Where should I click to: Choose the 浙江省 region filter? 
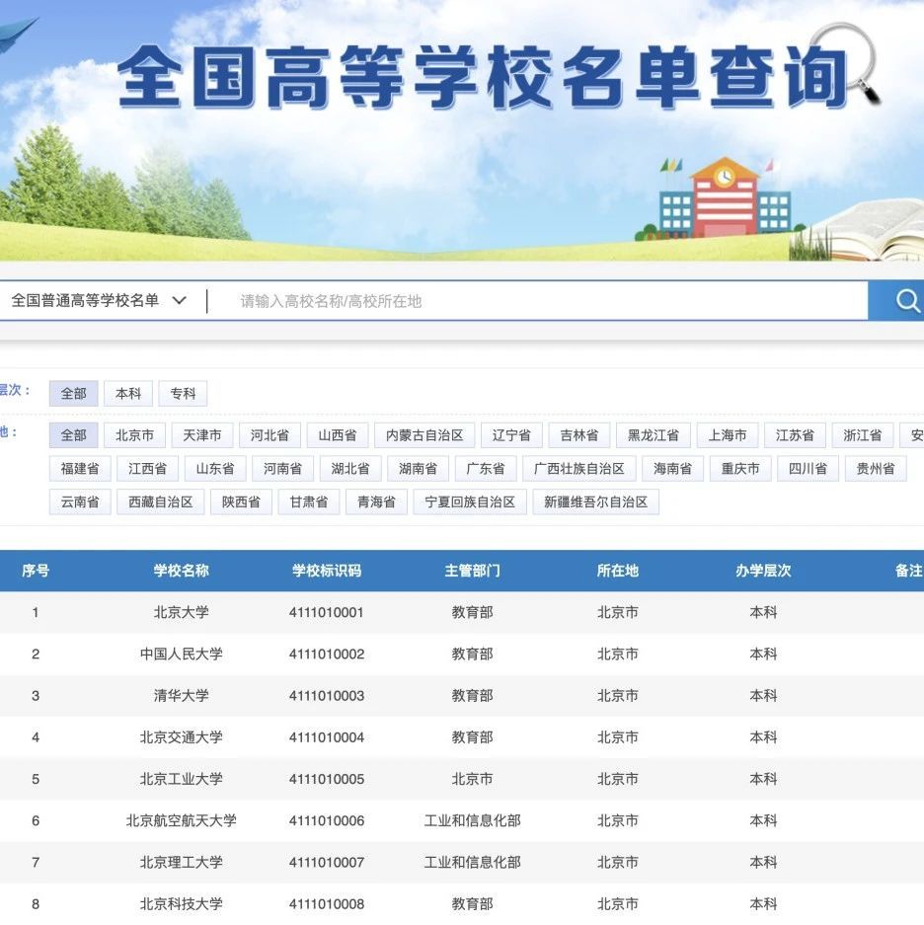pyautogui.click(x=863, y=435)
